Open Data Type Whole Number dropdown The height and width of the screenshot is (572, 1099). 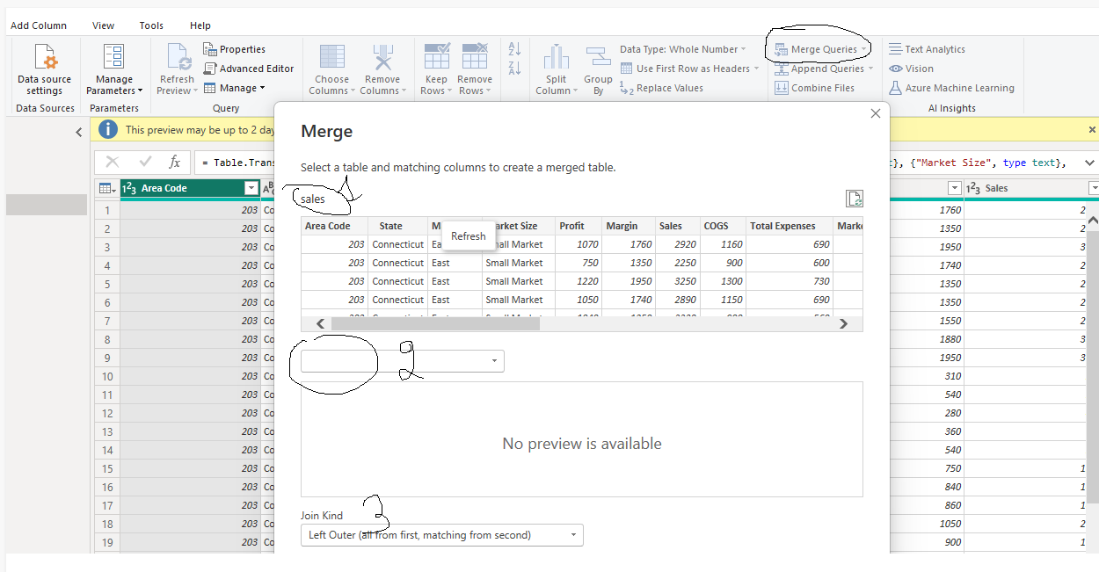click(x=683, y=49)
